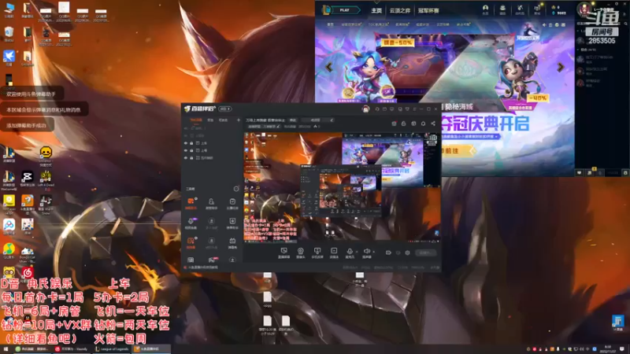This screenshot has width=630, height=354.
Task: Open Windows Start button on taskbar
Action: click(6, 349)
